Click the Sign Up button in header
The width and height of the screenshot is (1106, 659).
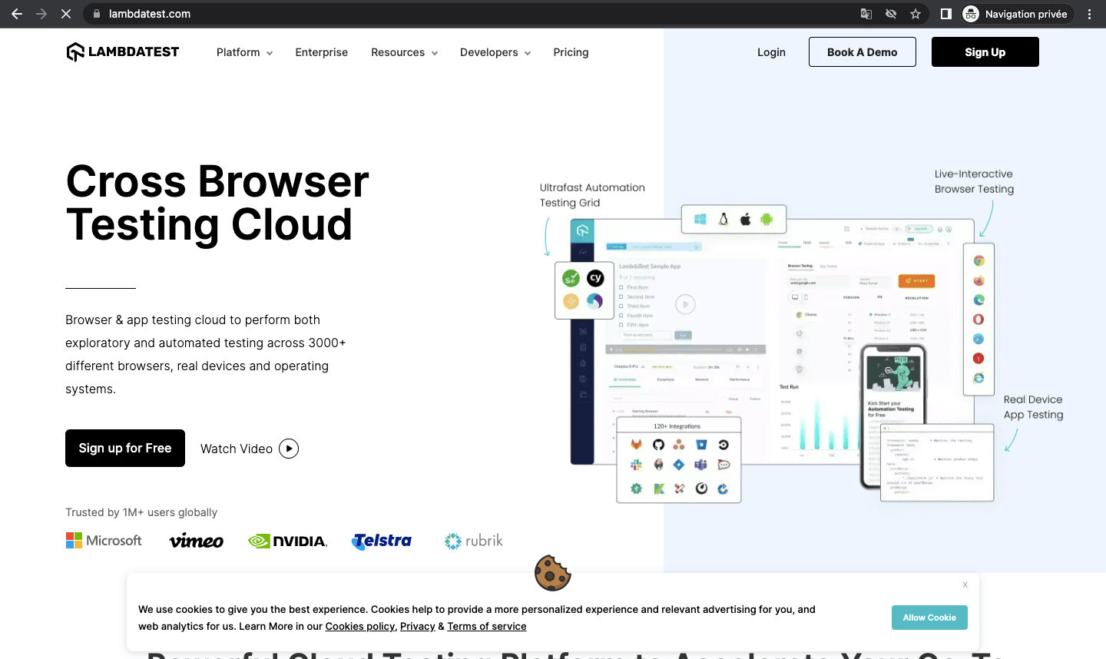(985, 52)
